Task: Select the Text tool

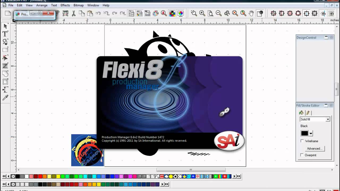Action: click(x=5, y=34)
